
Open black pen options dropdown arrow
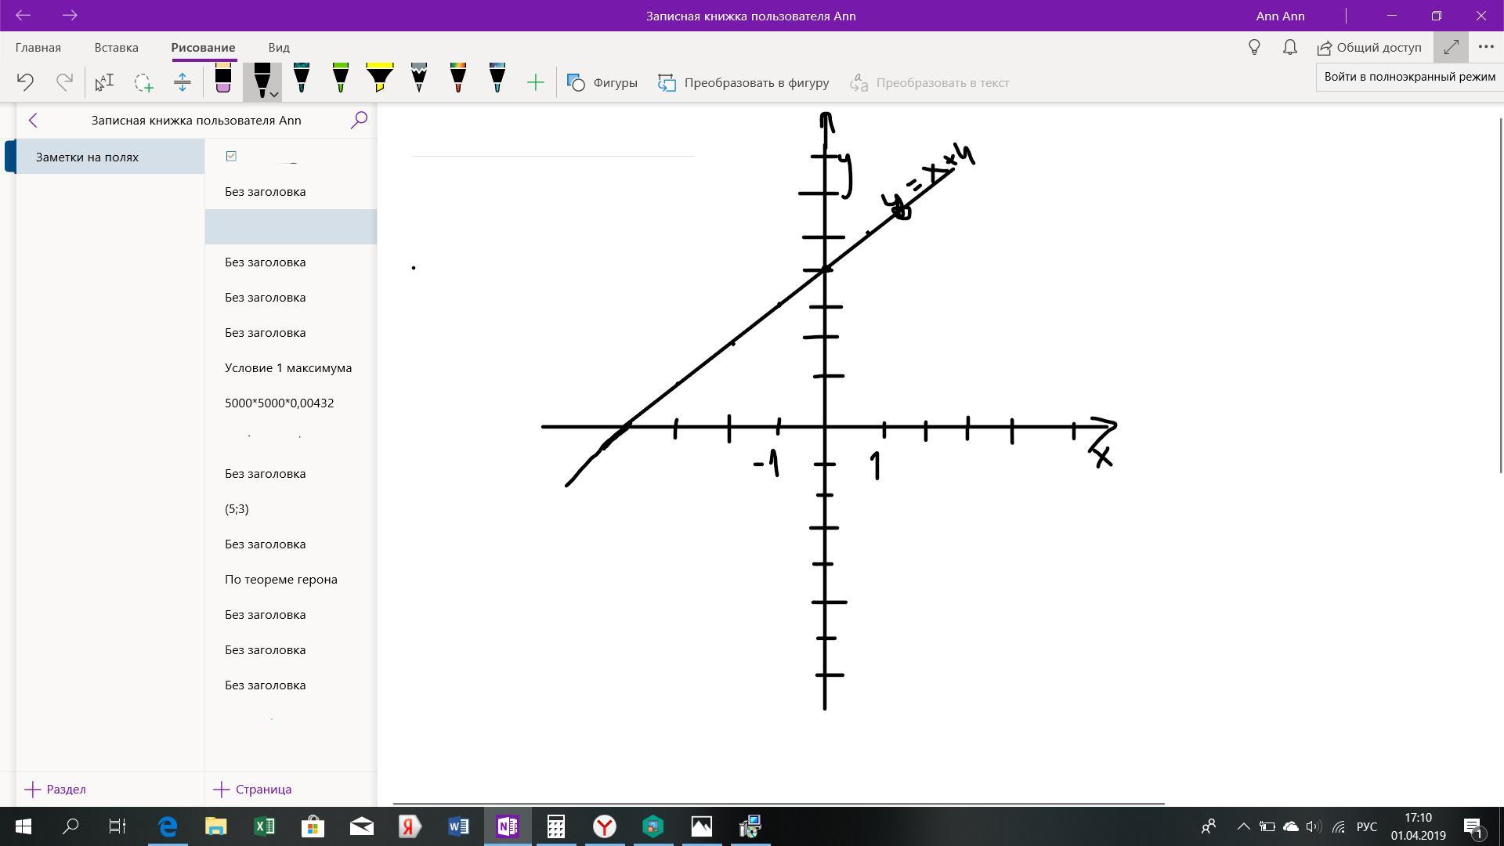274,94
